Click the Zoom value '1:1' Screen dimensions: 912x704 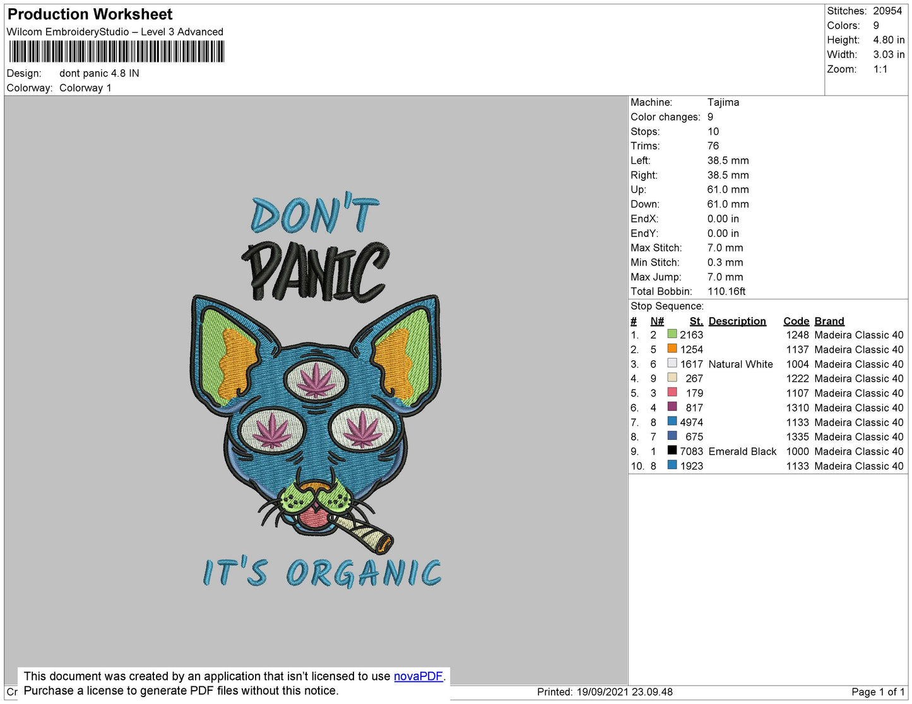point(880,69)
